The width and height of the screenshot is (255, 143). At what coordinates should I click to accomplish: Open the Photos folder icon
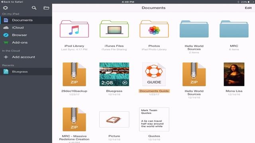pos(154,29)
